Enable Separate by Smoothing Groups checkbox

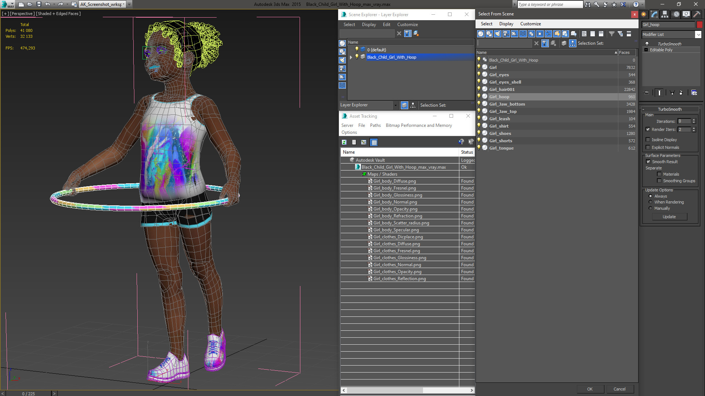pos(659,180)
